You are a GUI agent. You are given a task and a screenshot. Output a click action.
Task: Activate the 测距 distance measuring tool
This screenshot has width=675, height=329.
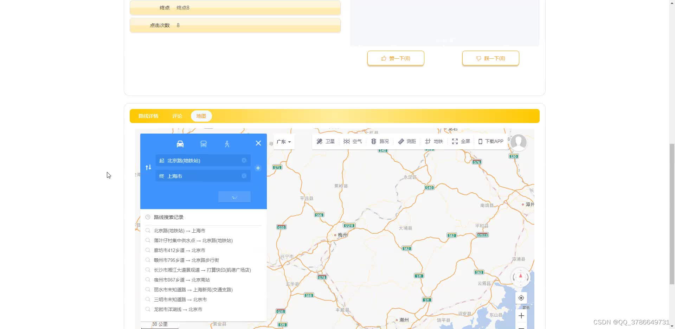click(407, 141)
